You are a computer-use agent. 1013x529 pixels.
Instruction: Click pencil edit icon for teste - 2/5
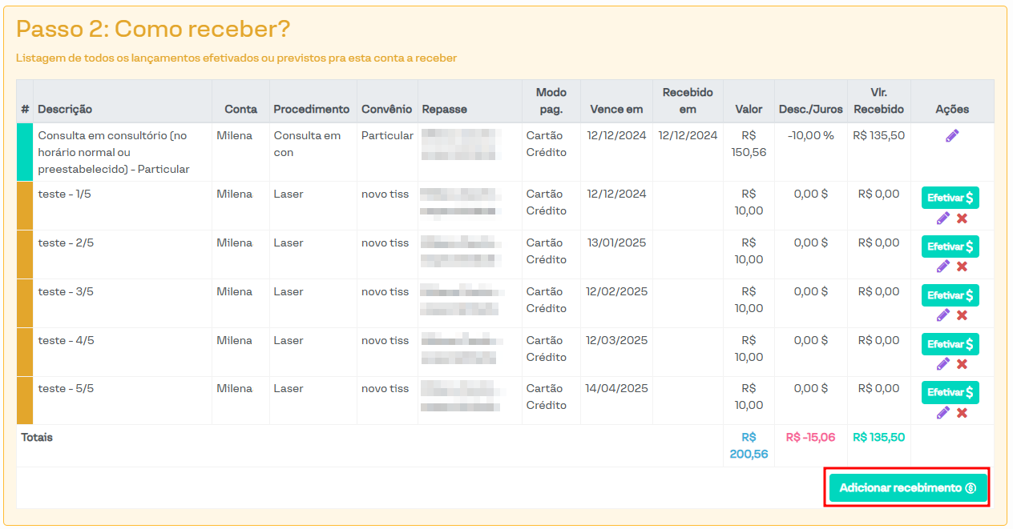tap(942, 267)
